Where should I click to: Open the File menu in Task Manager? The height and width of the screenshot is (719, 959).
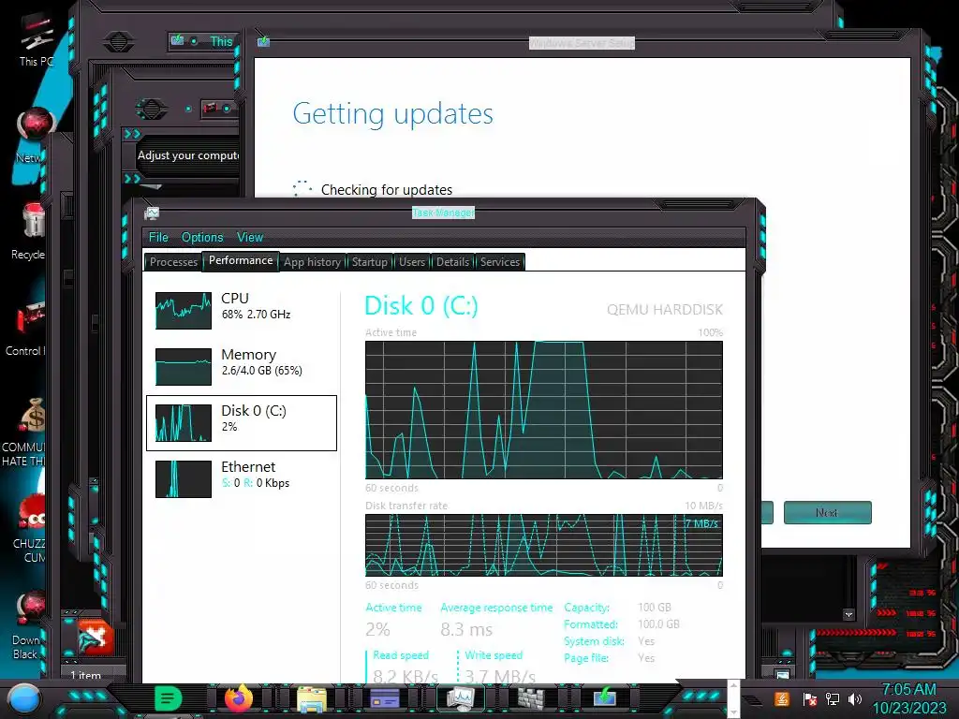(158, 237)
